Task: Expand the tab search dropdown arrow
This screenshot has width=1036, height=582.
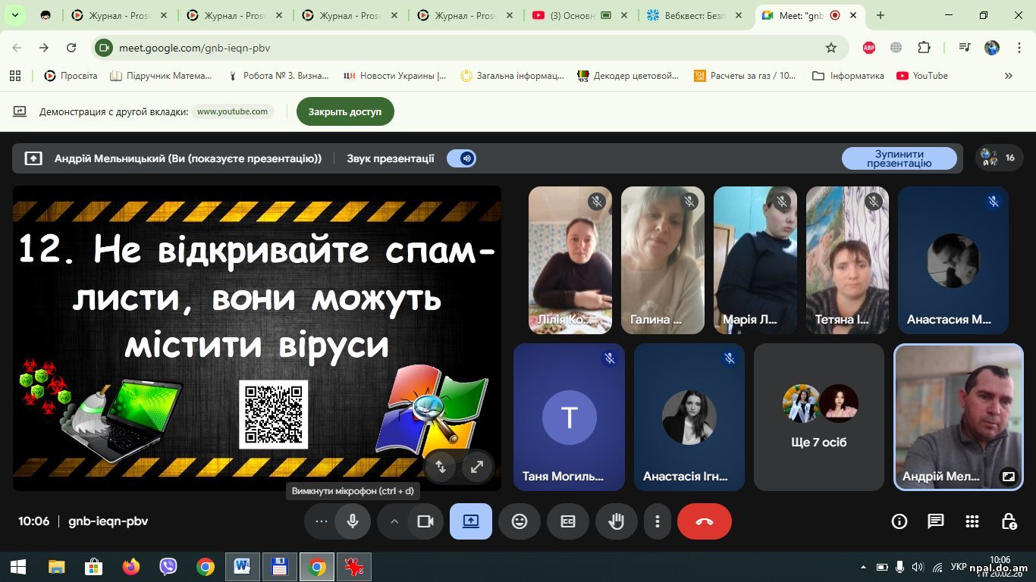Action: 14,15
